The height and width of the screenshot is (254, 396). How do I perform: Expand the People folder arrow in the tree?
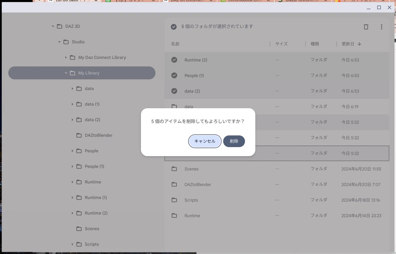click(72, 151)
